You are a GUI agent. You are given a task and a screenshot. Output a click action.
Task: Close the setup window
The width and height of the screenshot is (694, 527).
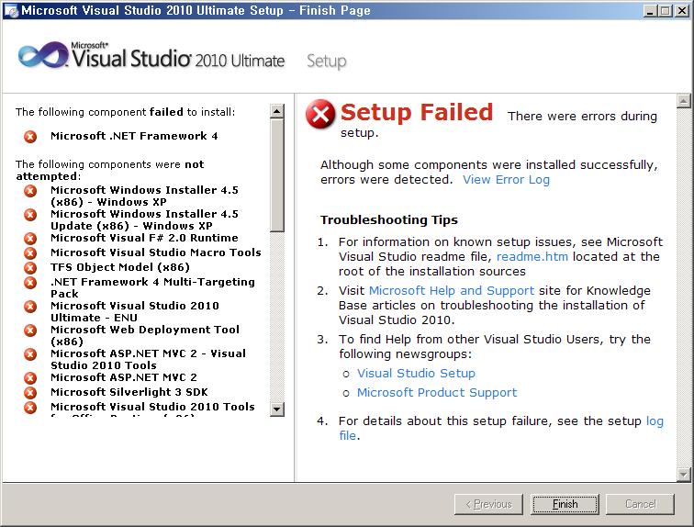point(682,11)
